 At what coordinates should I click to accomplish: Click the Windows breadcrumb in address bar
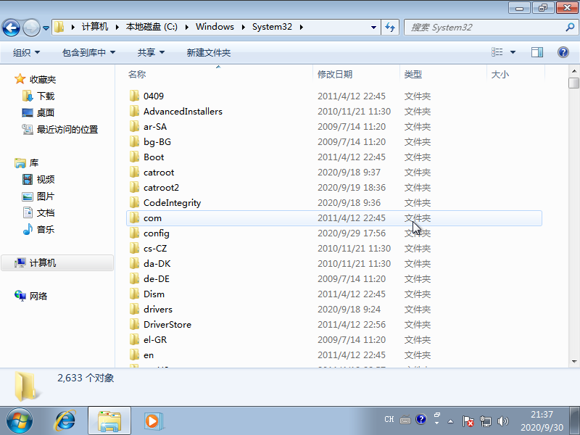click(215, 27)
